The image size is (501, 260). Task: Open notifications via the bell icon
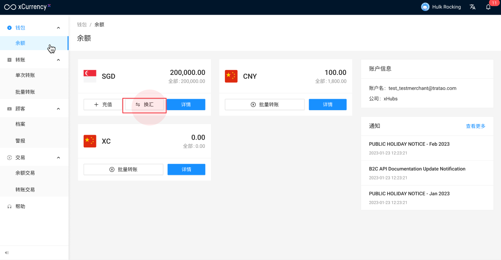click(x=488, y=7)
